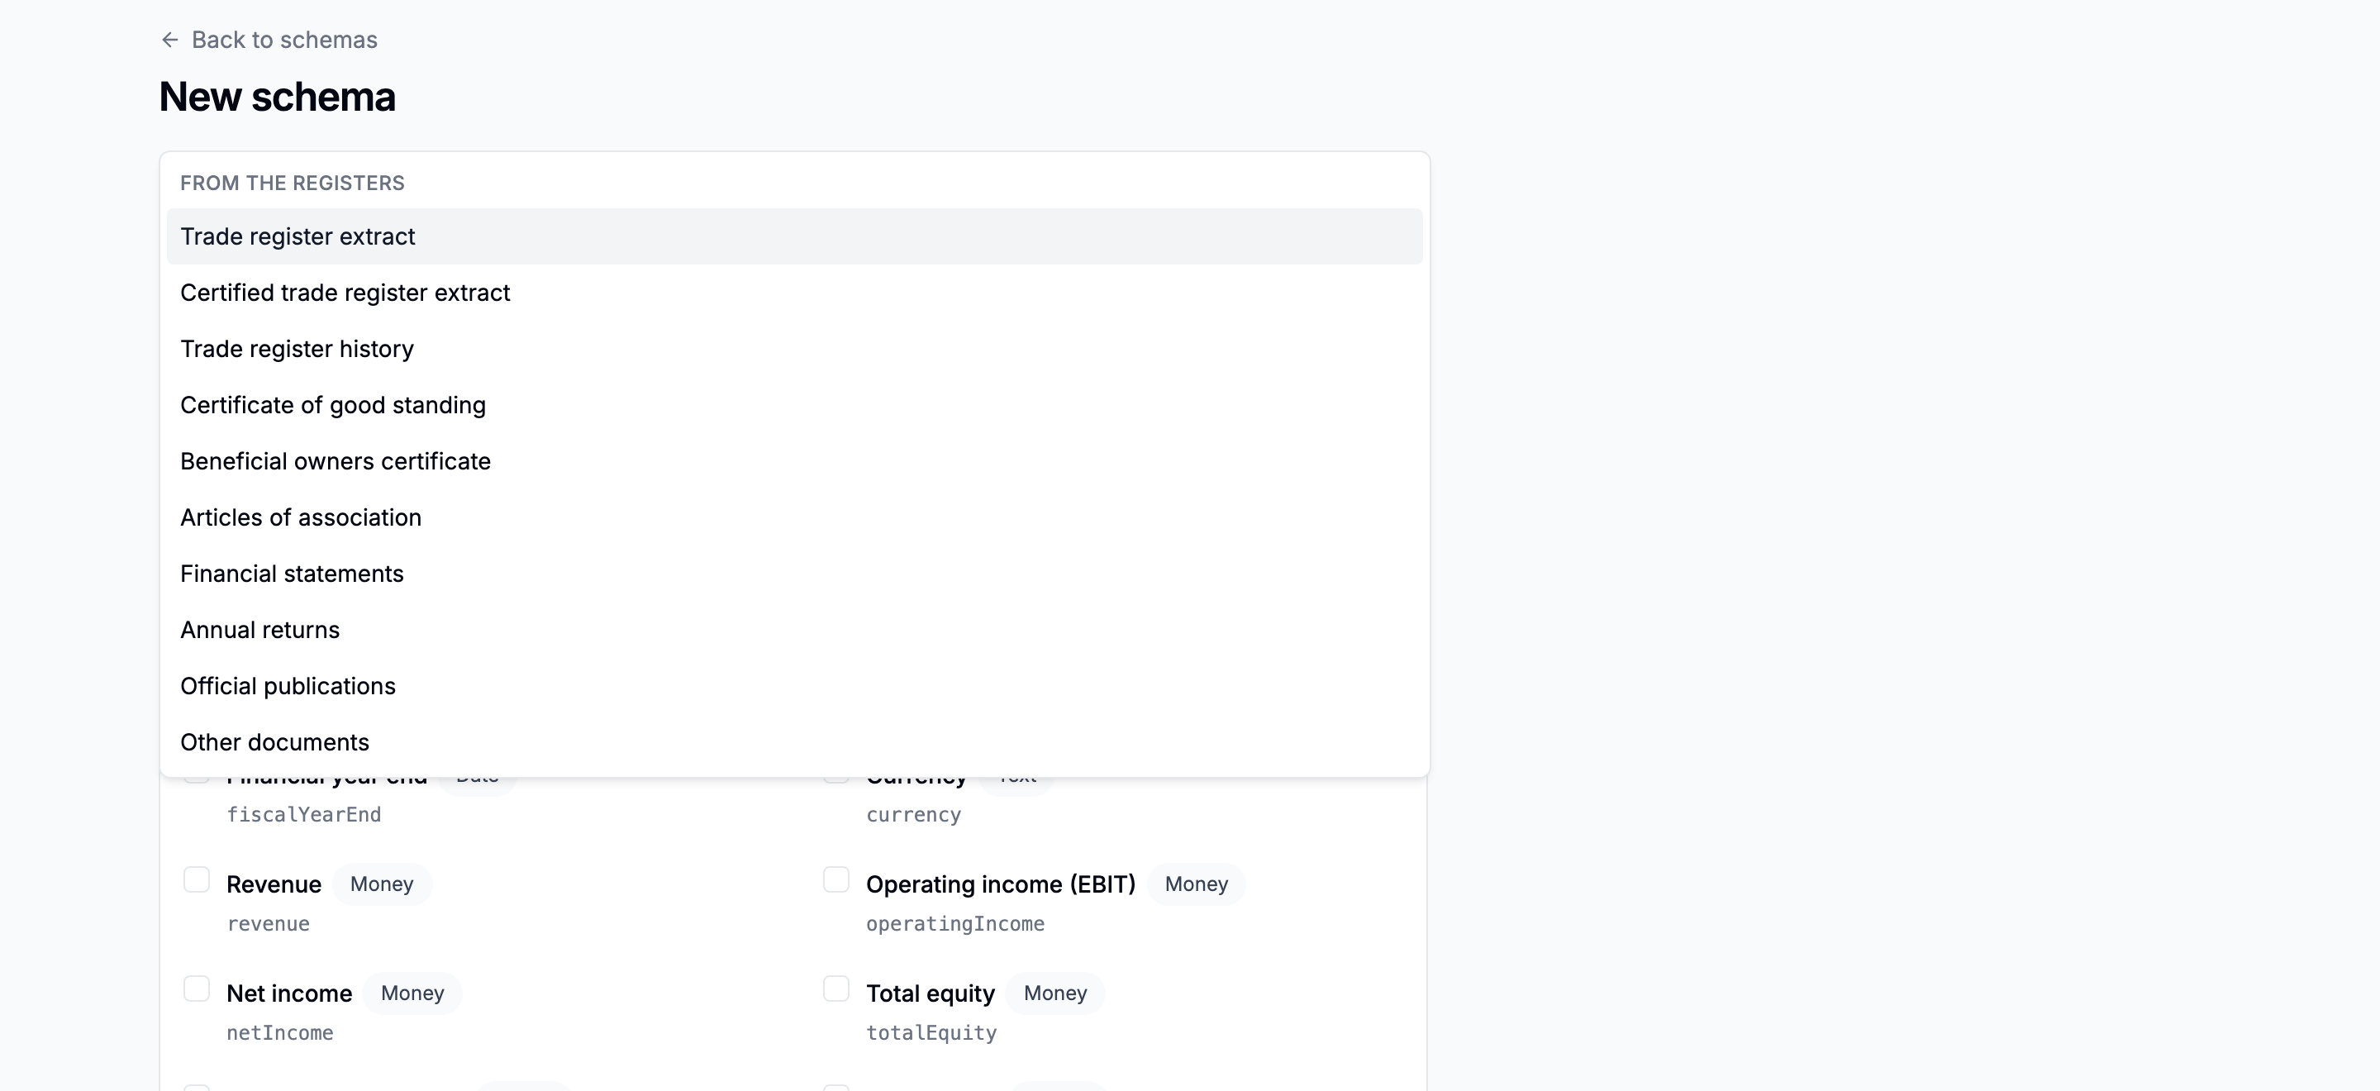Click the revenue key label
Screen dimensions: 2380x1091
tap(268, 924)
